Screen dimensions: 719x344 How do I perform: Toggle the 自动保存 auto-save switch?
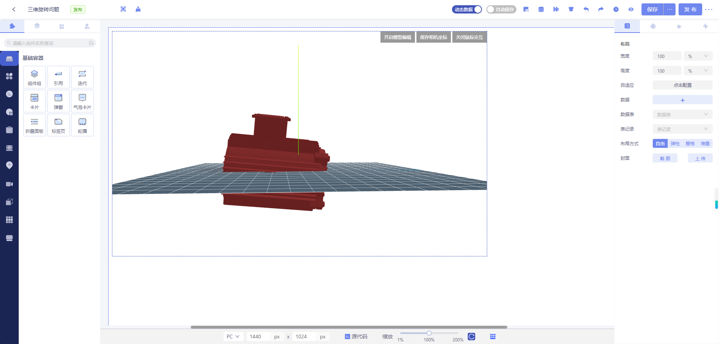pos(501,9)
